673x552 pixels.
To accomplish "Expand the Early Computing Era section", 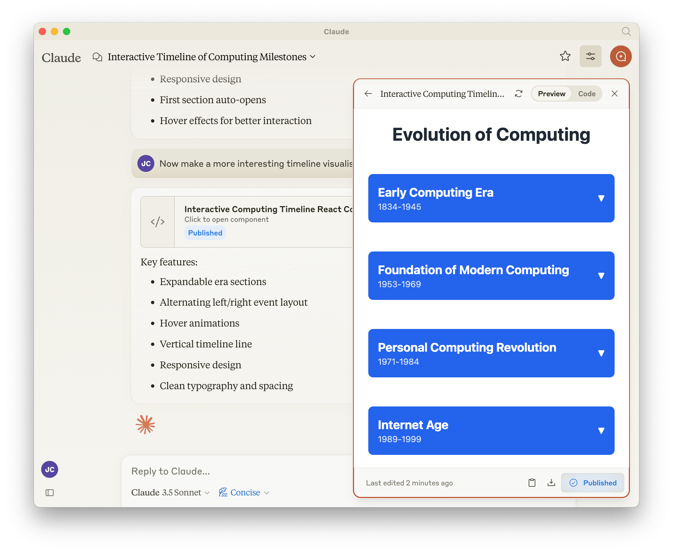I will (x=491, y=199).
